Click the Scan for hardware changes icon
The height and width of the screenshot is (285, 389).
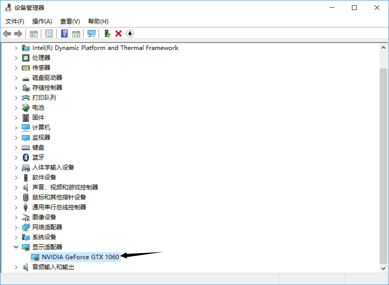(x=91, y=33)
